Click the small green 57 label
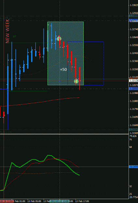 tap(14, 37)
